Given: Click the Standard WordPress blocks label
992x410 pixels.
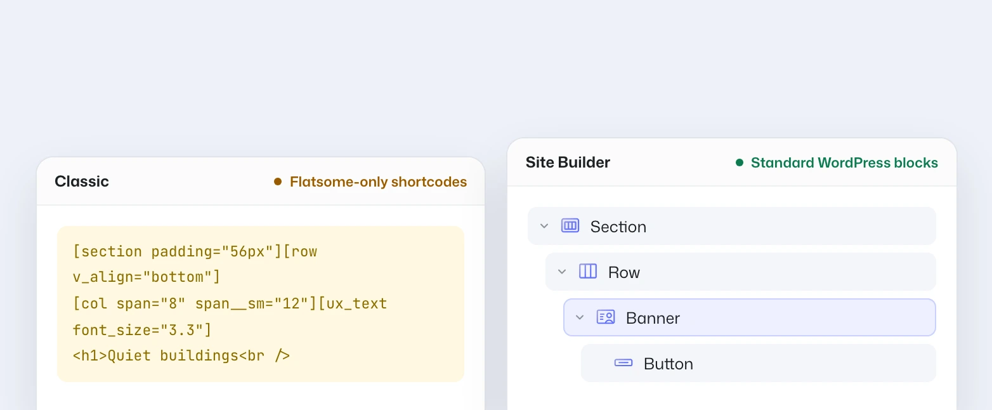Looking at the screenshot, I should [844, 163].
